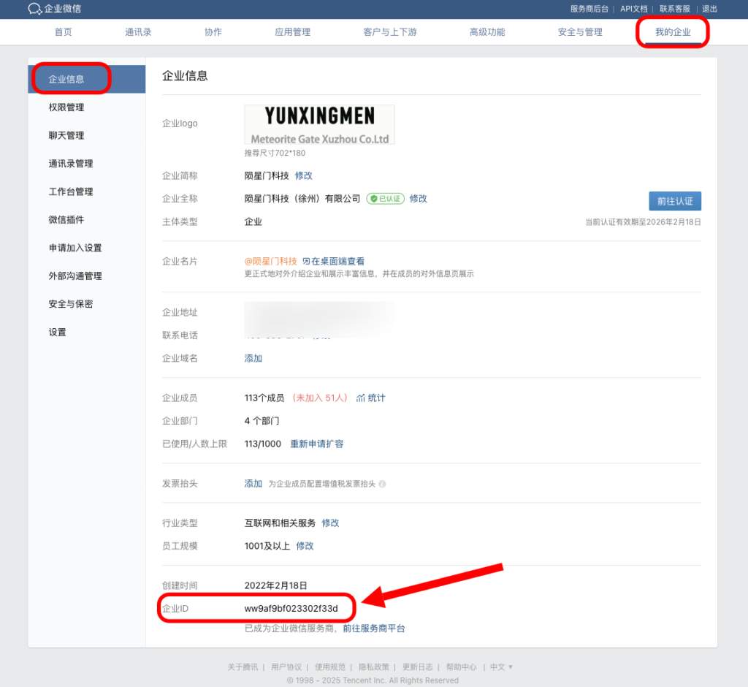
Task: Open the 前往服务商平台 link
Action: [x=373, y=629]
